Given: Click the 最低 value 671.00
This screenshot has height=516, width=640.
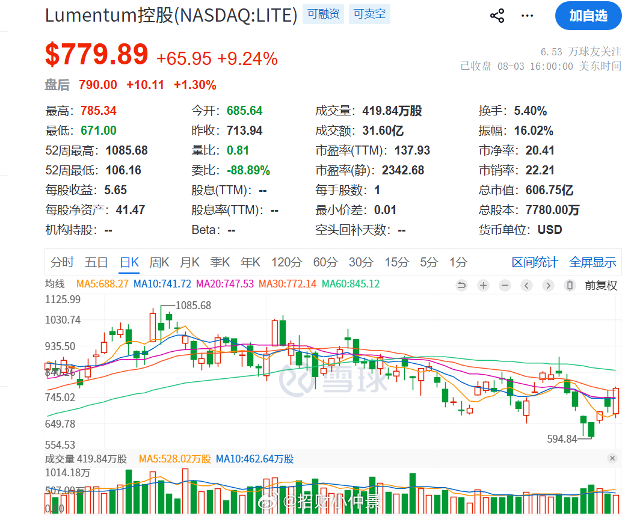Looking at the screenshot, I should pyautogui.click(x=99, y=131).
